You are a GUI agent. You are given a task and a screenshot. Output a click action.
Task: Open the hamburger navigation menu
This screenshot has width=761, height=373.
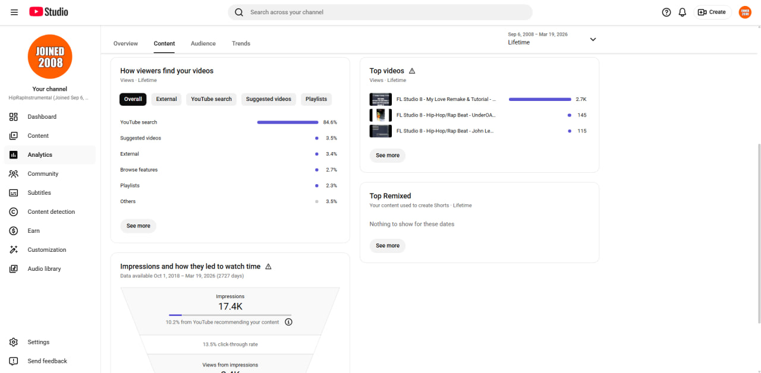(14, 12)
